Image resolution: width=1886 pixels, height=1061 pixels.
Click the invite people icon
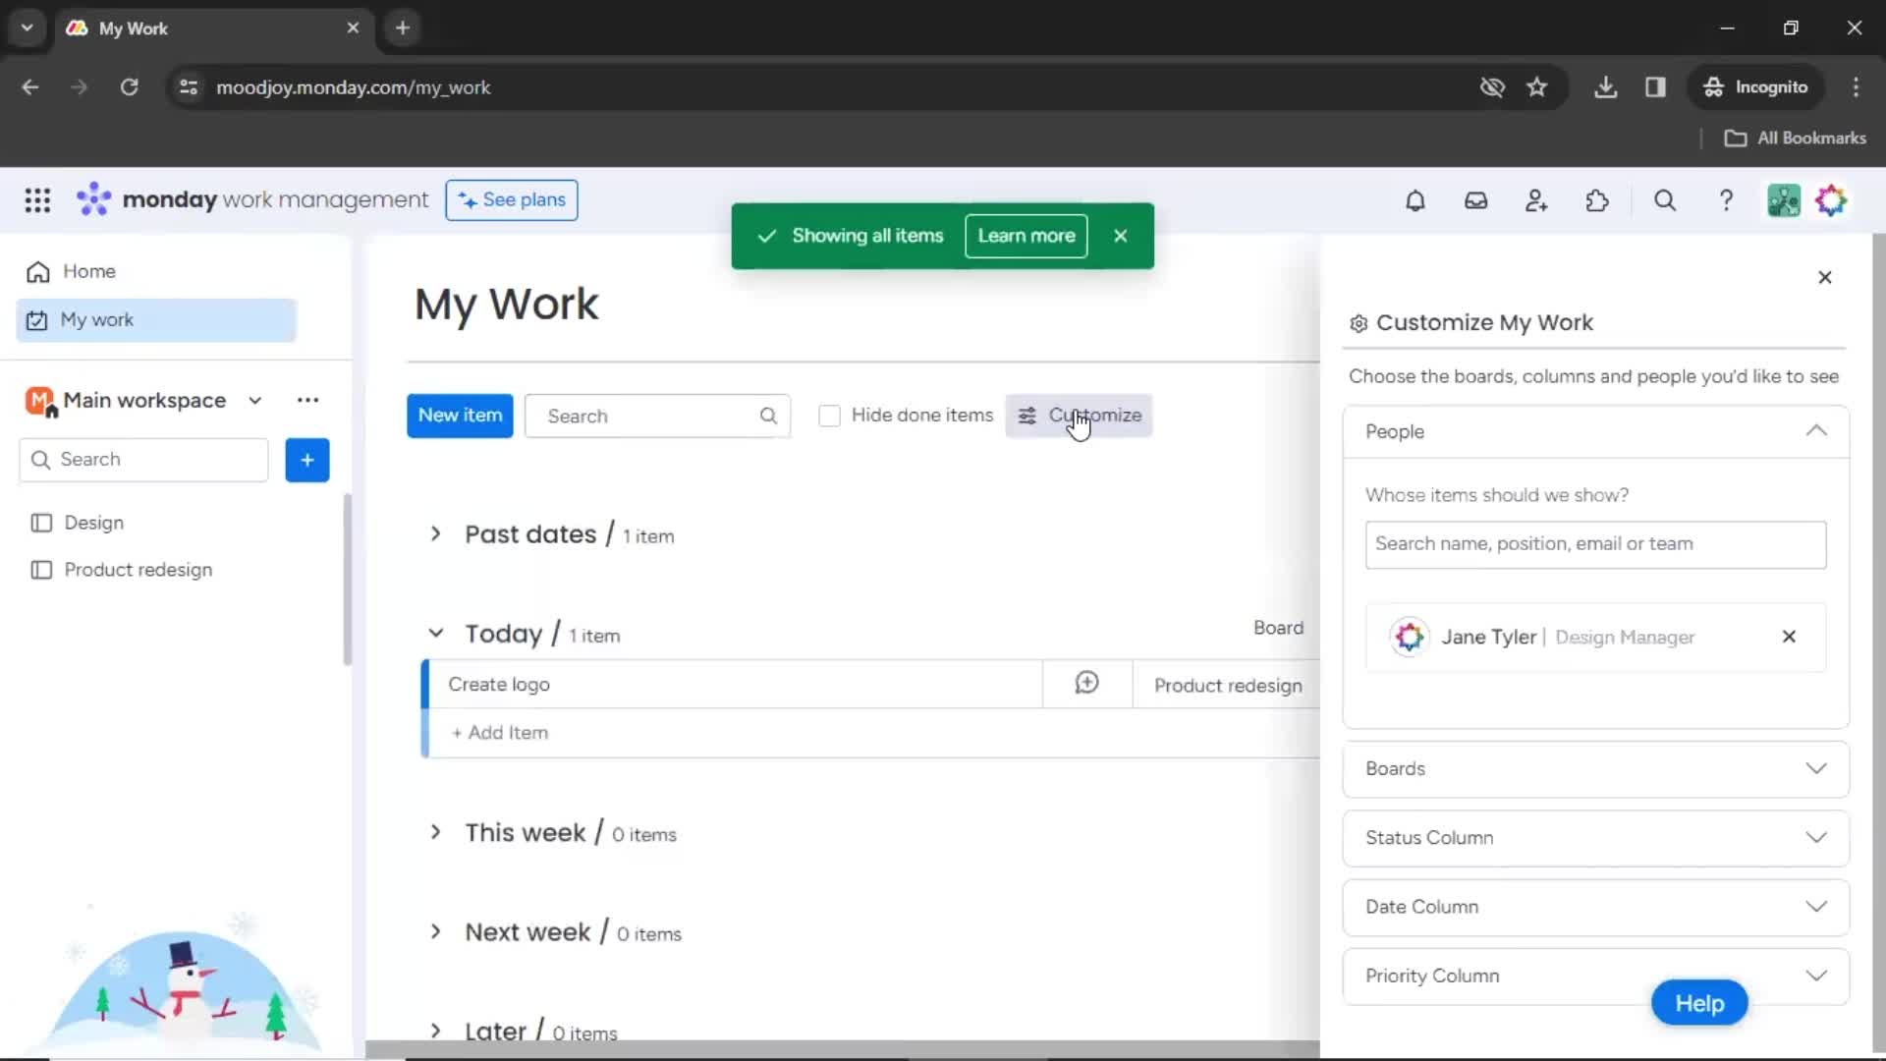coord(1536,200)
